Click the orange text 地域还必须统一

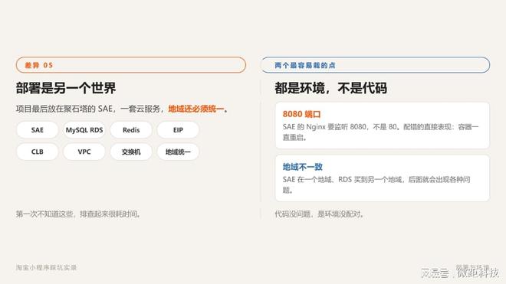(195, 109)
